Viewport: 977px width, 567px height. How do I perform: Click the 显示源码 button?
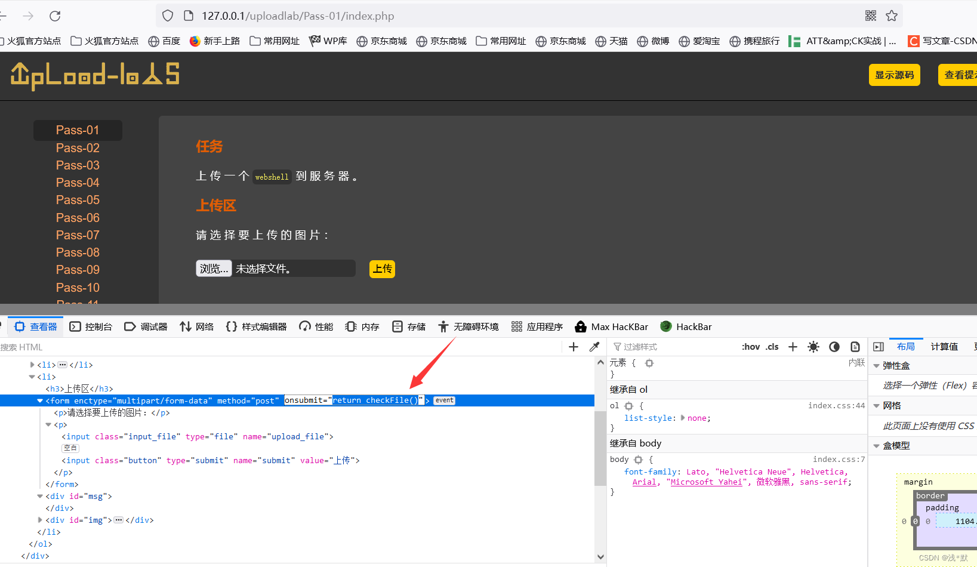895,75
